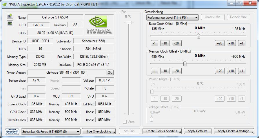Click the PayPal Donate button
259x138 pixels.
pyautogui.click(x=12, y=131)
